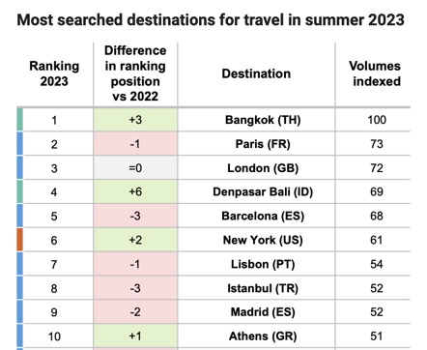Select the Istanbul (TR) destination cell

point(256,288)
